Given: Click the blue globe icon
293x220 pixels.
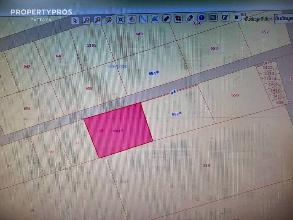Looking at the screenshot, I should click(x=201, y=18).
